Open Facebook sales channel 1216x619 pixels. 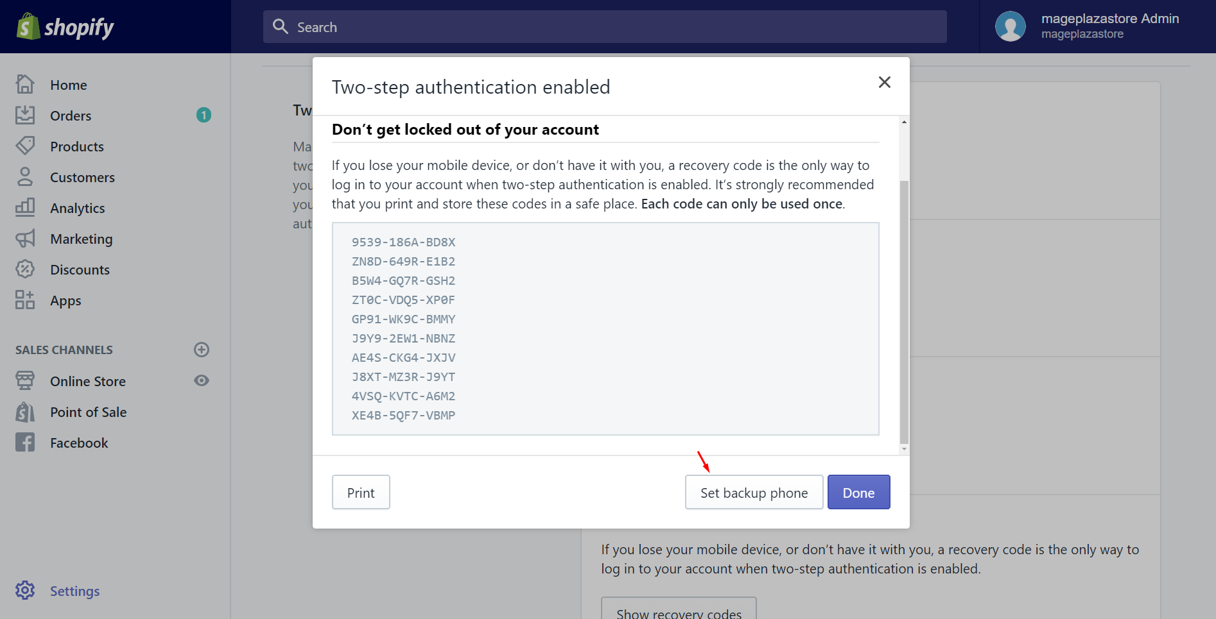79,443
